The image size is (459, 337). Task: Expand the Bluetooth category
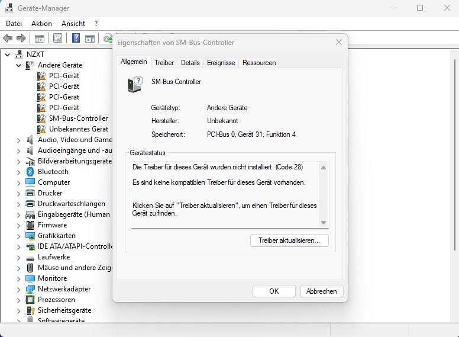19,172
